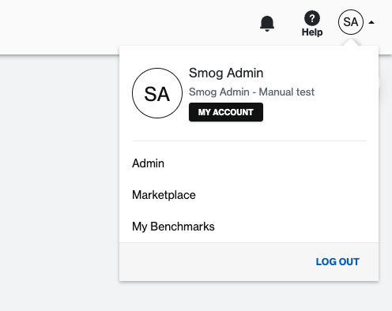This screenshot has width=392, height=311.
Task: Click the small SA avatar in header
Action: [351, 22]
